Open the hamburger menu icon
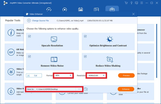 142,3
